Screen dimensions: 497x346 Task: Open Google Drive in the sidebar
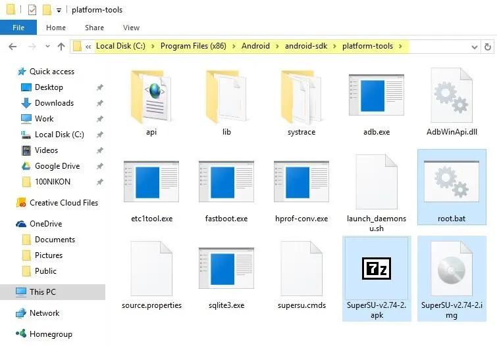point(50,166)
